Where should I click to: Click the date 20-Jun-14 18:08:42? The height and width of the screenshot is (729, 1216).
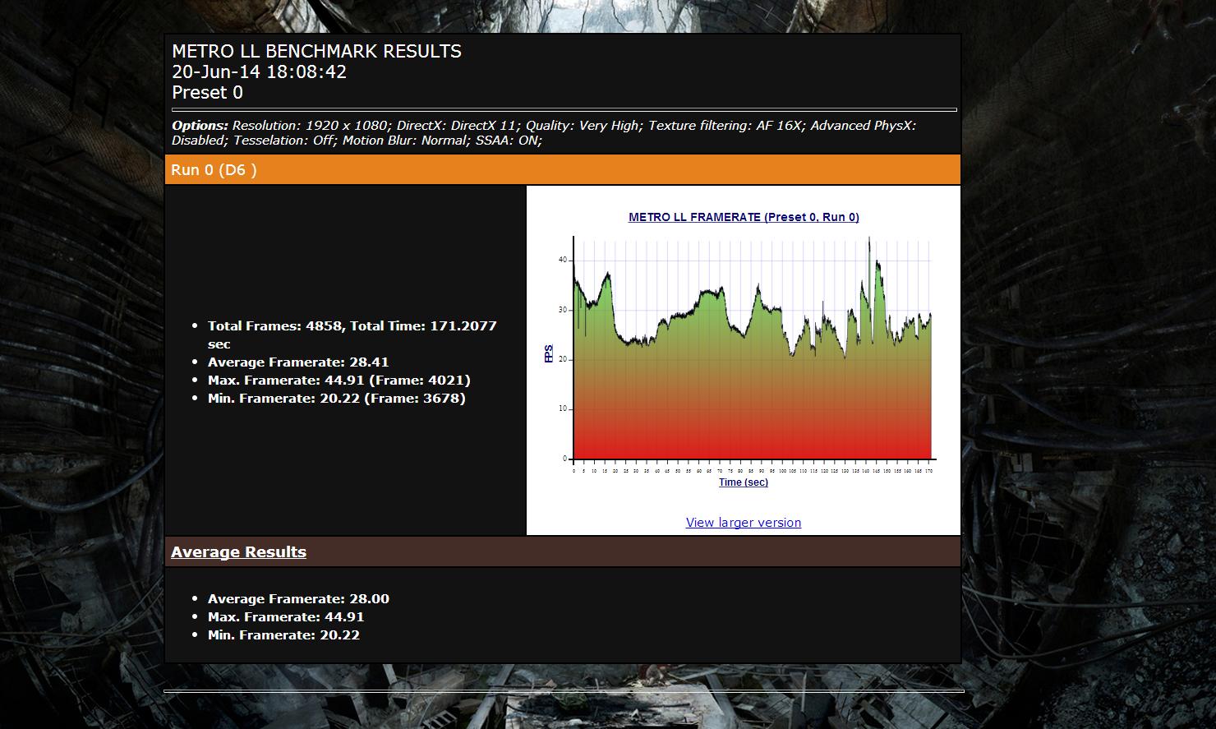pyautogui.click(x=259, y=72)
